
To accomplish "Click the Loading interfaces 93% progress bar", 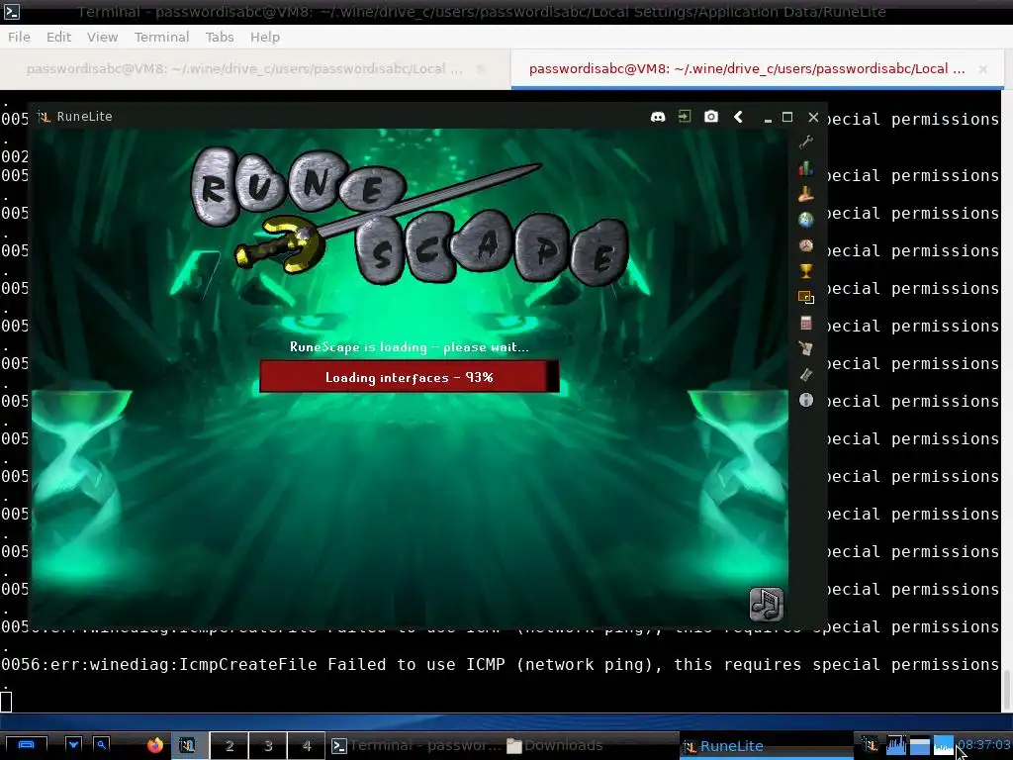I will click(x=409, y=377).
